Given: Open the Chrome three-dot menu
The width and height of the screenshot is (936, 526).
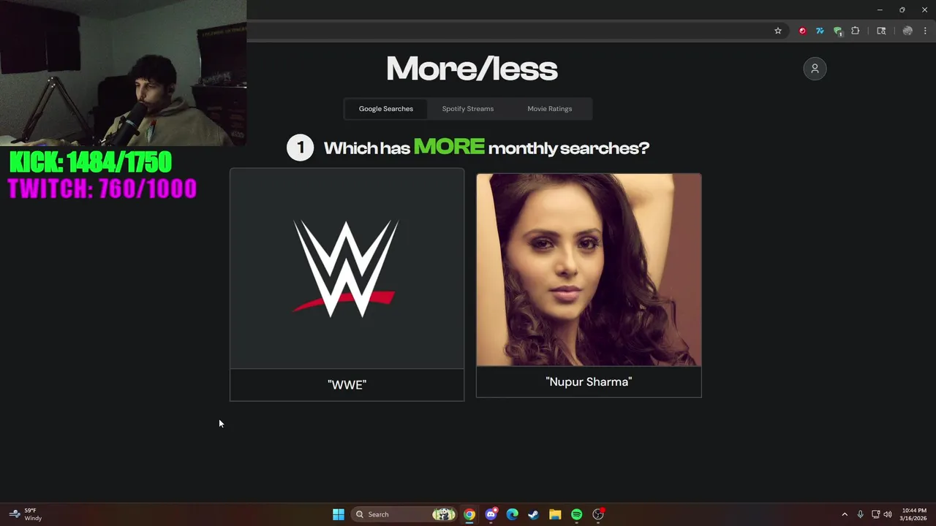Looking at the screenshot, I should point(925,31).
